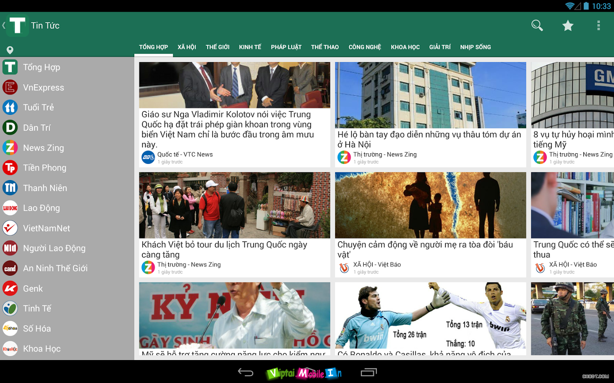Switch to the TỔNG HỢP tab

coord(153,47)
